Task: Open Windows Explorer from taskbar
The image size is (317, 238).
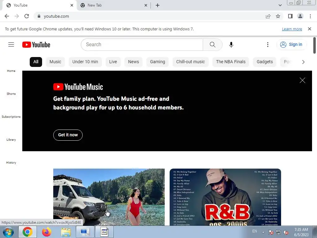Action: click(66, 232)
